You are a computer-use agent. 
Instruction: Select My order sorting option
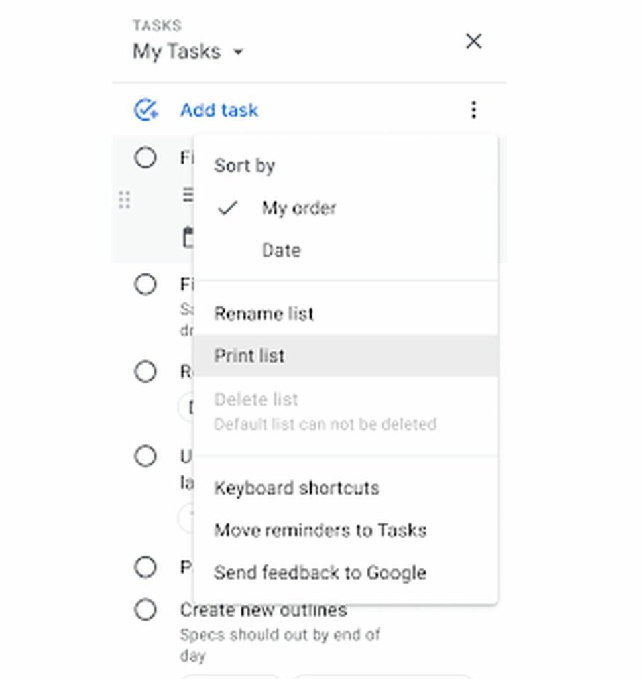[x=298, y=208]
